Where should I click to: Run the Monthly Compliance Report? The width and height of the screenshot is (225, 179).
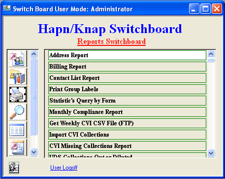pos(127,112)
